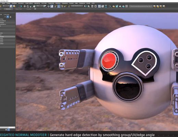Open the Rendering menu

(37, 3)
